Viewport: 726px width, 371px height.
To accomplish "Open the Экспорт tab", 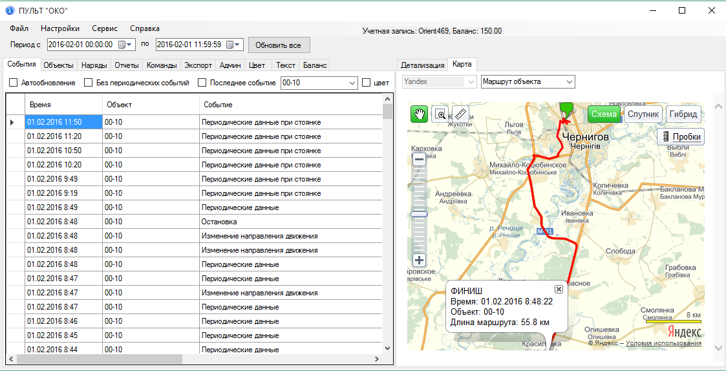I will tap(198, 65).
